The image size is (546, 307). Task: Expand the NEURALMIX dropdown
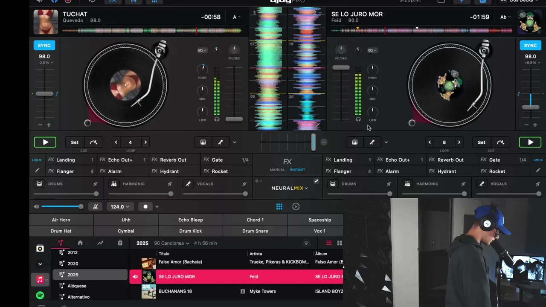click(290, 188)
